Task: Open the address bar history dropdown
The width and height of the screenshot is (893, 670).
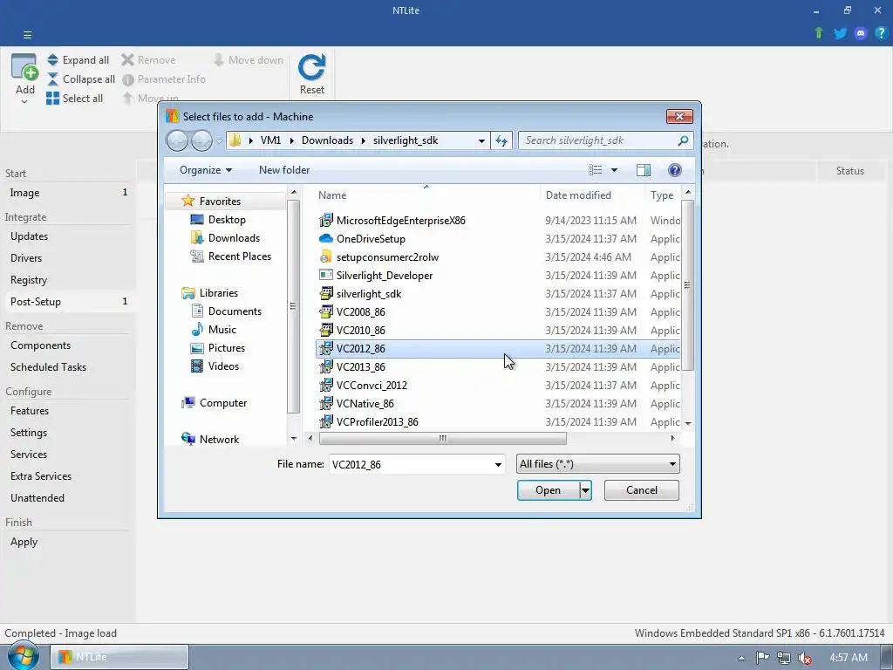Action: [481, 140]
